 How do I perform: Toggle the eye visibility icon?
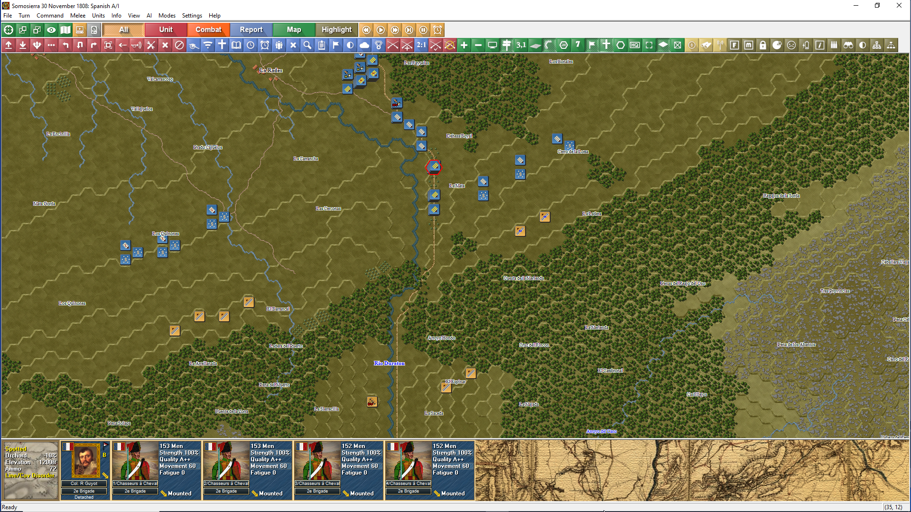point(51,30)
